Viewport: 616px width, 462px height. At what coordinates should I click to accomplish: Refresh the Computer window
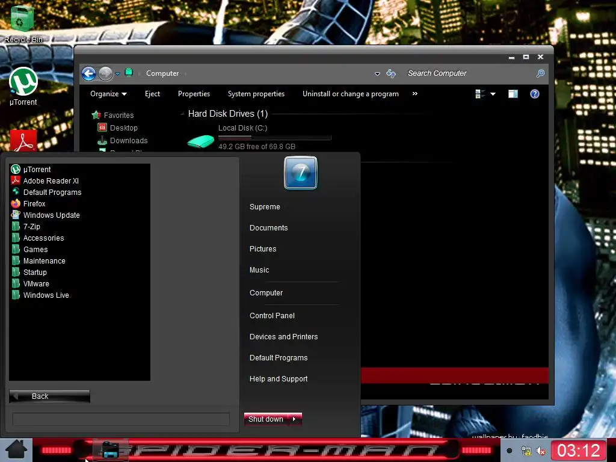[391, 73]
